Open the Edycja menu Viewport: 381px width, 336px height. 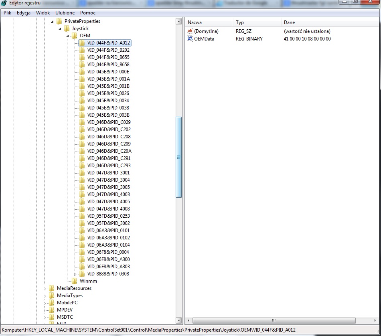24,13
